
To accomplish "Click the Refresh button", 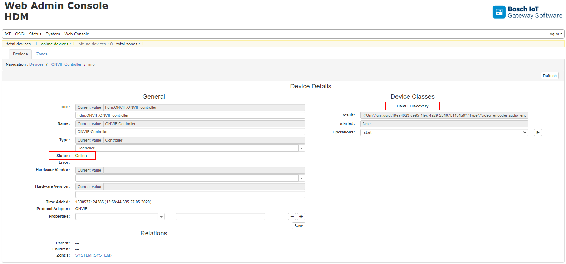I will pos(550,76).
